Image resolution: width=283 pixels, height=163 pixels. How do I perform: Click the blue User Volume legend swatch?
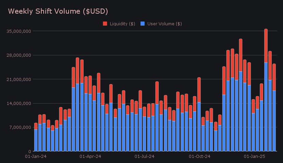(x=142, y=24)
